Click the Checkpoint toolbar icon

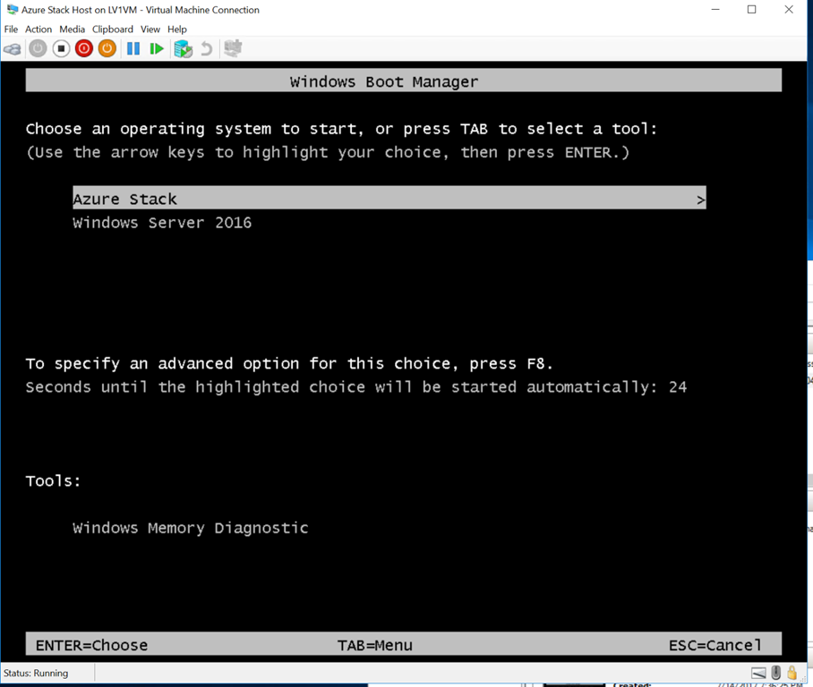pyautogui.click(x=183, y=49)
